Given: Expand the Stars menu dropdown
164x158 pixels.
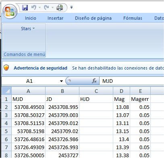Looking at the screenshot, I should pyautogui.click(x=28, y=29).
